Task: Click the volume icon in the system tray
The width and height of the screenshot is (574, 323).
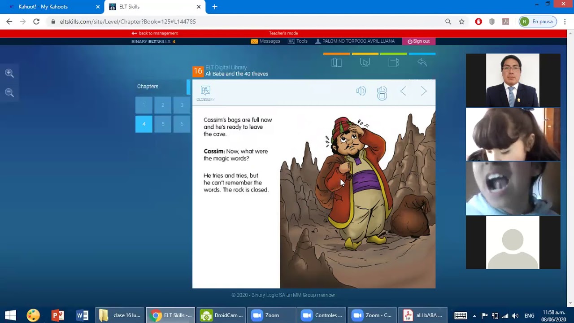Action: tap(515, 315)
